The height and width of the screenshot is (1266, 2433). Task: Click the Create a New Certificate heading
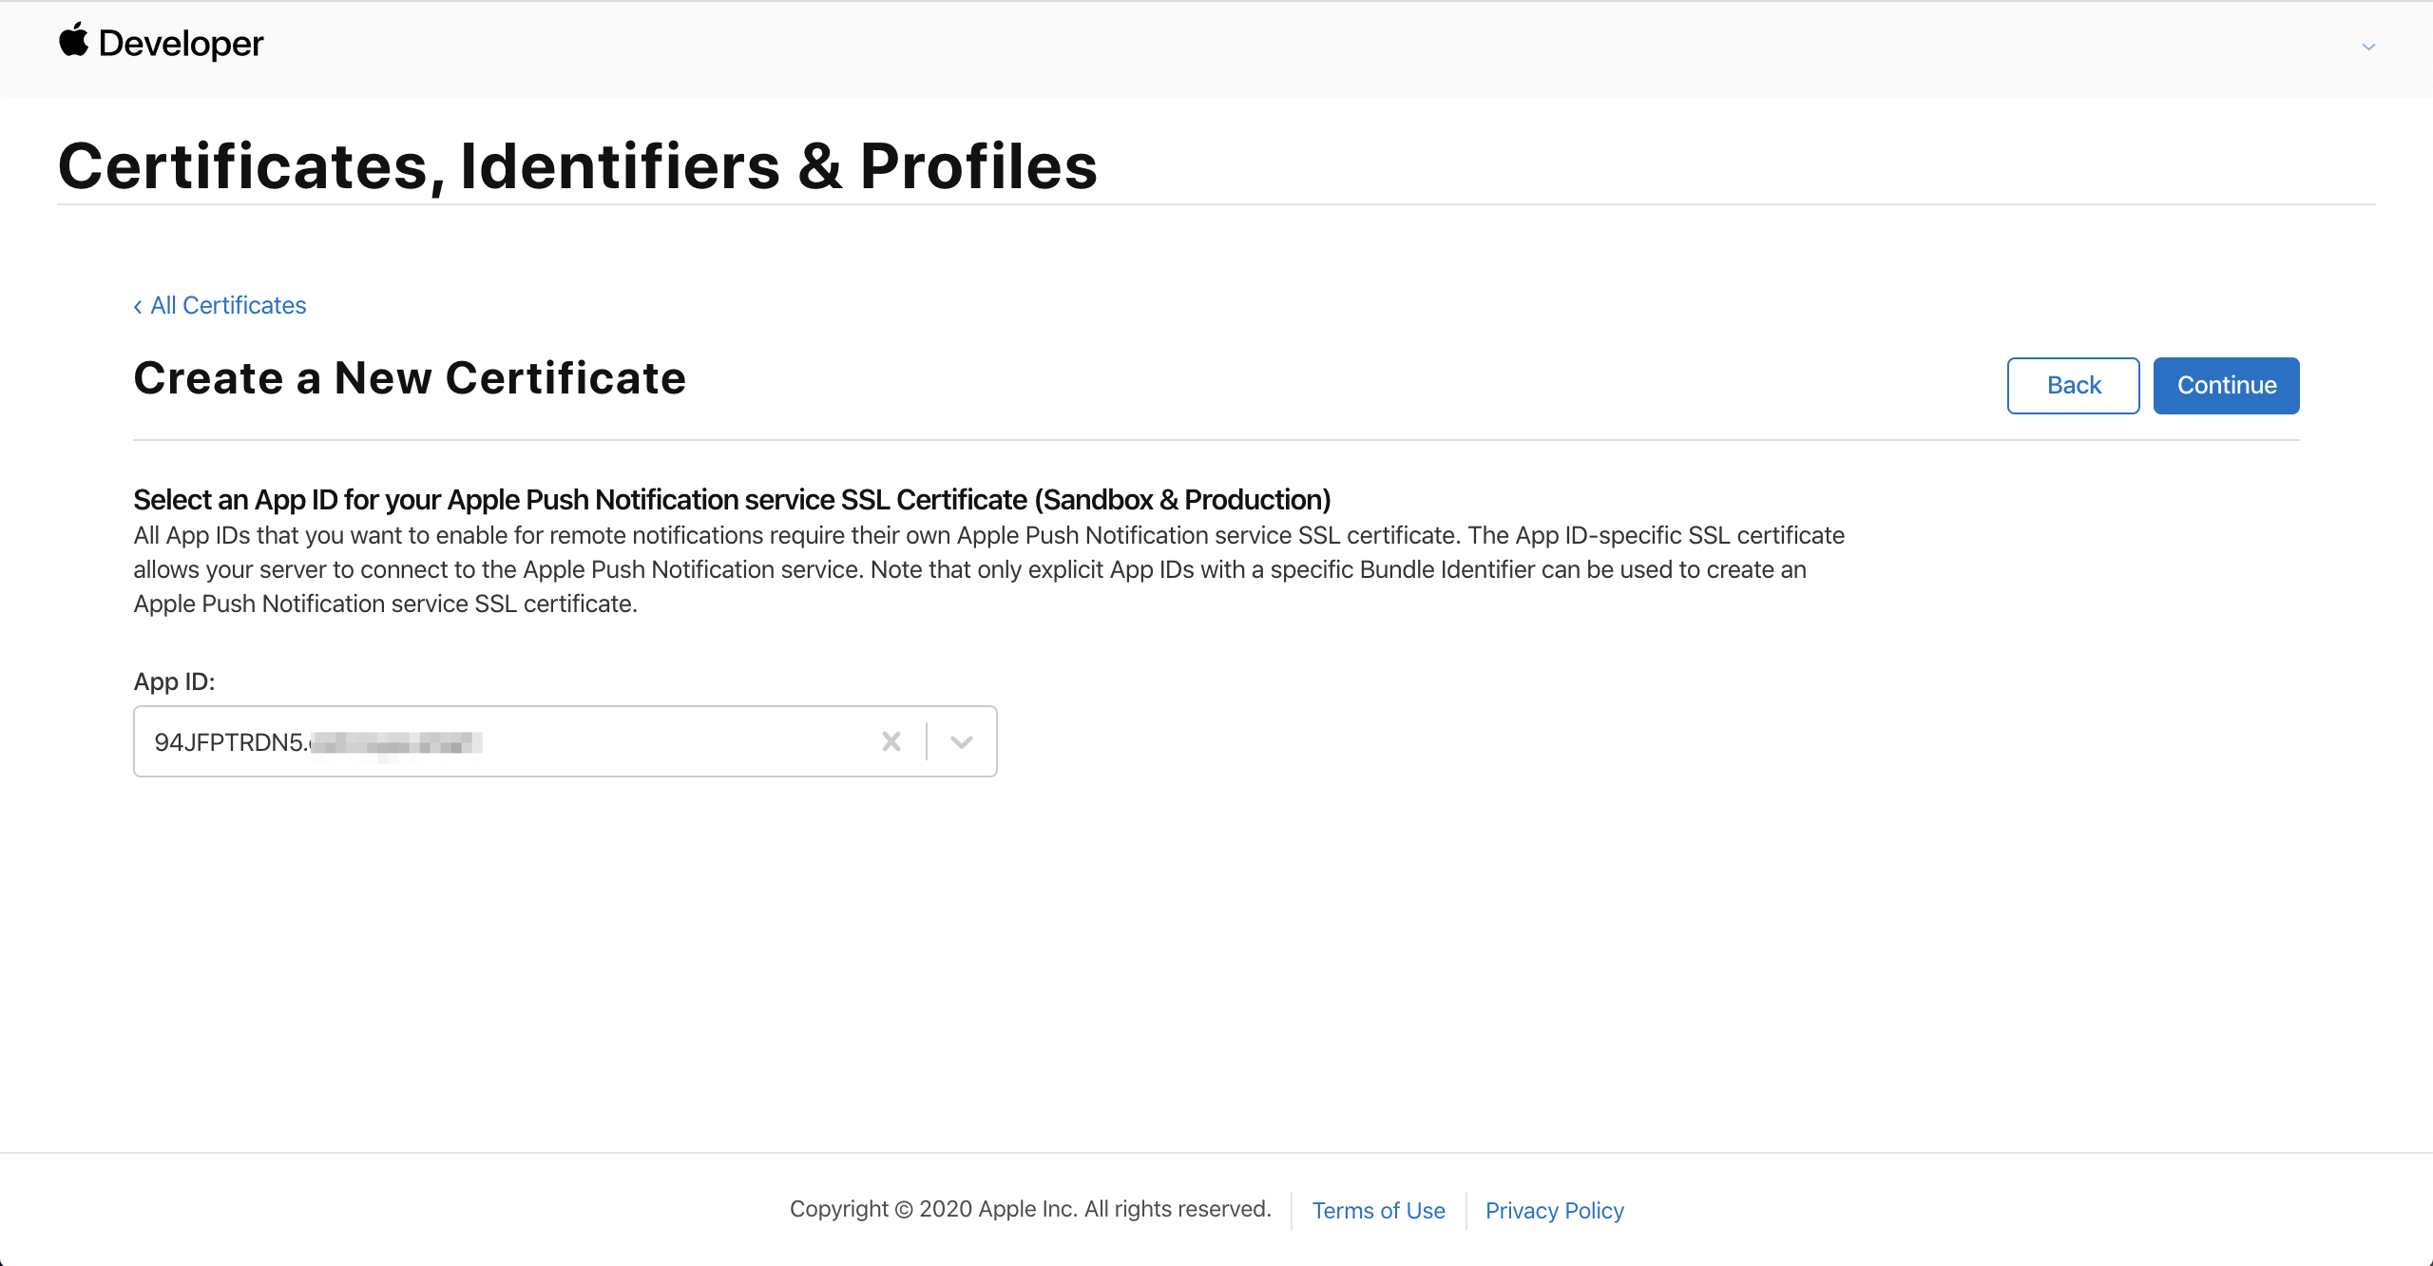pyautogui.click(x=410, y=378)
